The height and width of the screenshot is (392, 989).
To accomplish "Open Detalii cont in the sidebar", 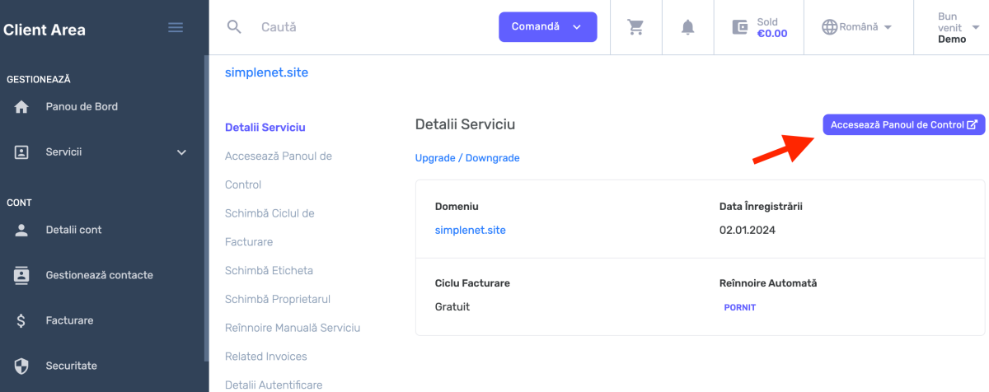I will click(x=73, y=230).
